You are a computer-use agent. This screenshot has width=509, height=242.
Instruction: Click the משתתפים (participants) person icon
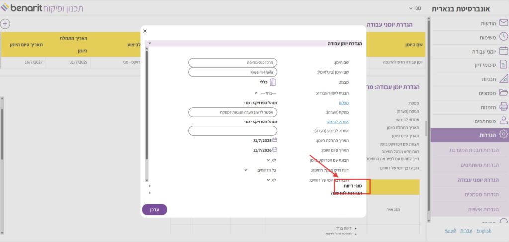pos(503,120)
